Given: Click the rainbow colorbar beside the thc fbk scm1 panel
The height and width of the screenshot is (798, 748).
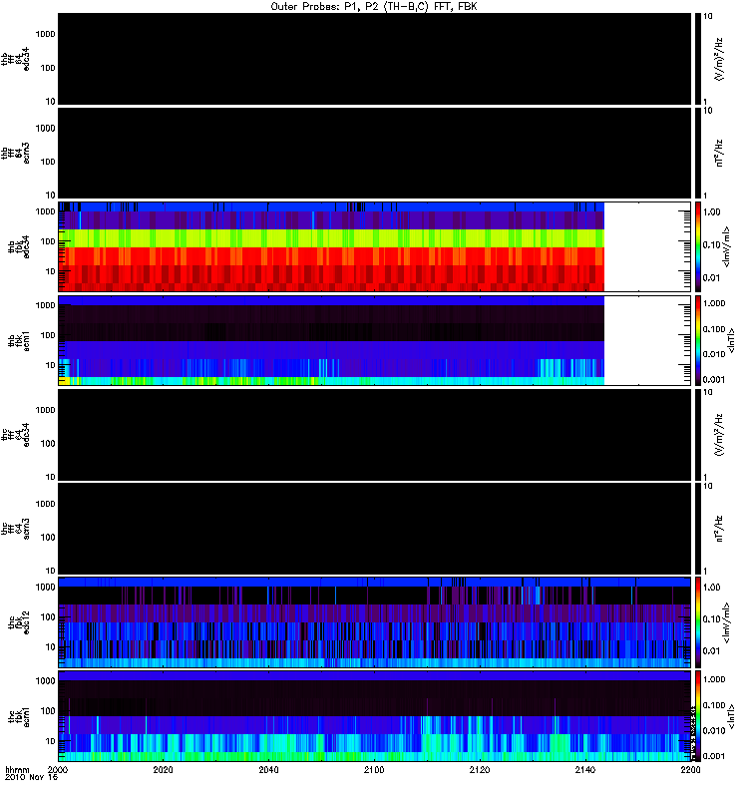Looking at the screenshot, I should tap(697, 715).
